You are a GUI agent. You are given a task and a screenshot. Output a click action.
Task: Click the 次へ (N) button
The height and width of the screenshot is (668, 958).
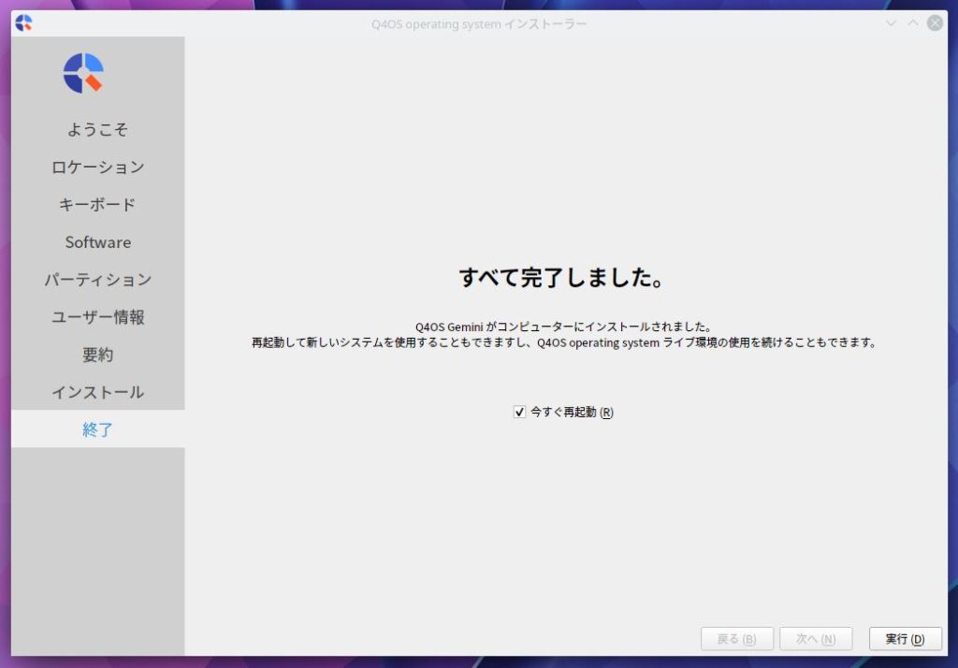pyautogui.click(x=816, y=639)
